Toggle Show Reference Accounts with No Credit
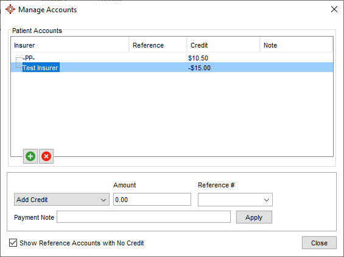This screenshot has height=257, width=344. (x=13, y=243)
